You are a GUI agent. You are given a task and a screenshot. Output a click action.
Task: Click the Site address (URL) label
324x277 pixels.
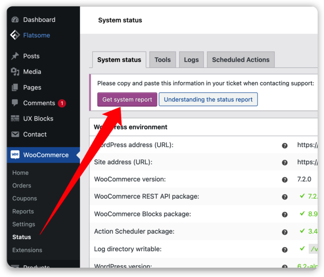click(x=123, y=162)
